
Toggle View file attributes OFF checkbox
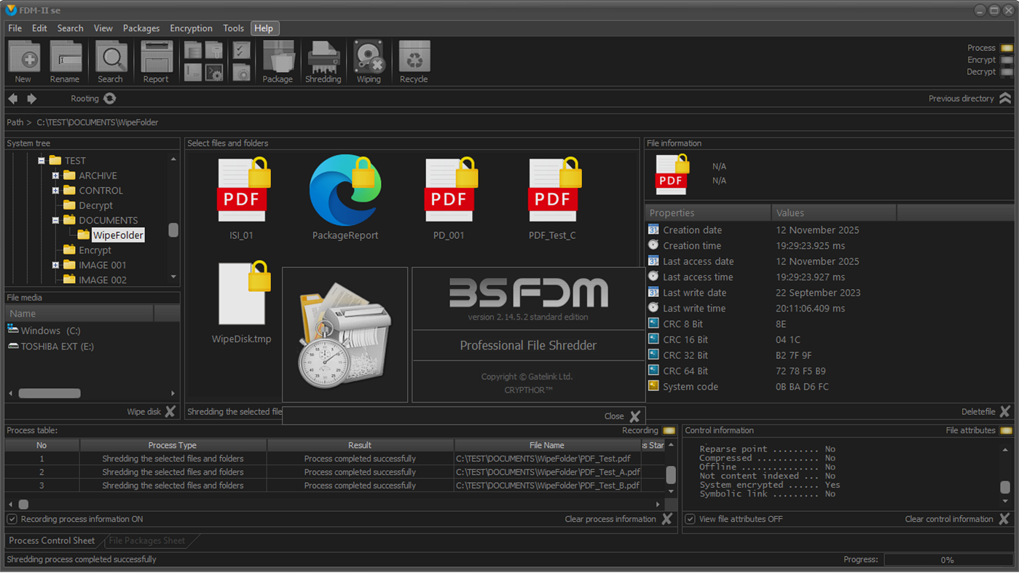689,519
